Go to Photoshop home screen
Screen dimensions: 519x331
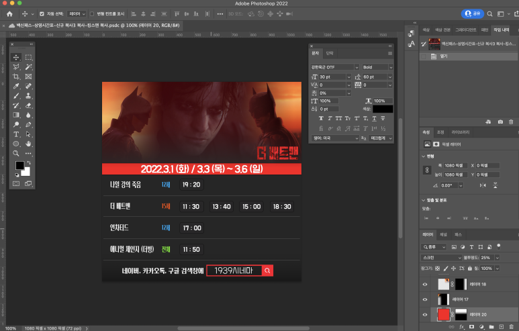9,14
